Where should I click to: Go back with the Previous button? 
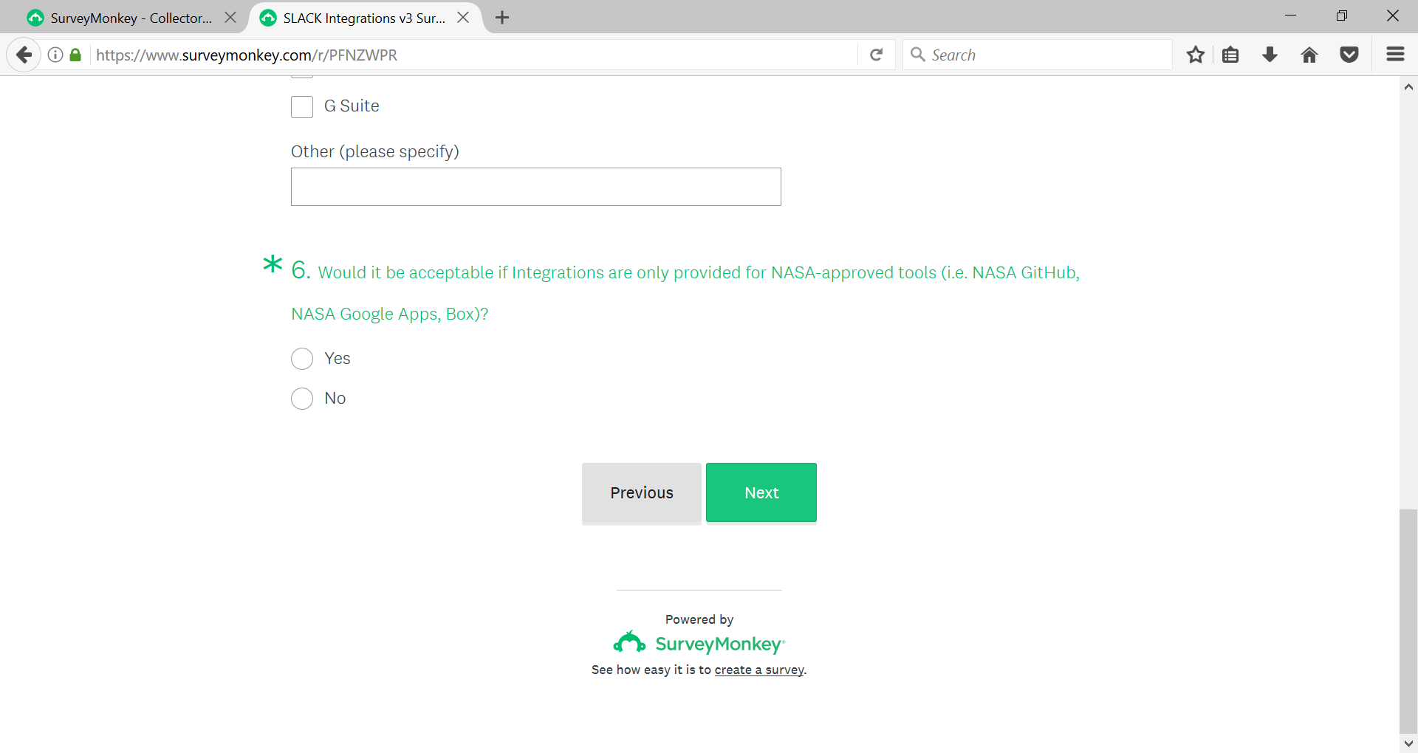(x=641, y=492)
